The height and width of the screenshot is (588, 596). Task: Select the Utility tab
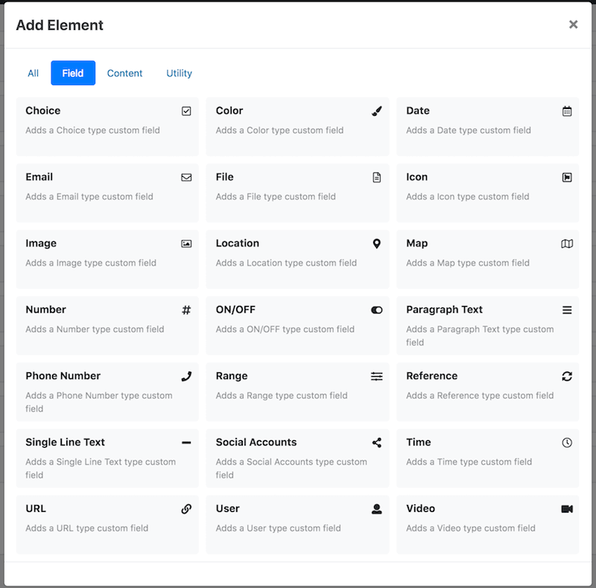(x=179, y=73)
